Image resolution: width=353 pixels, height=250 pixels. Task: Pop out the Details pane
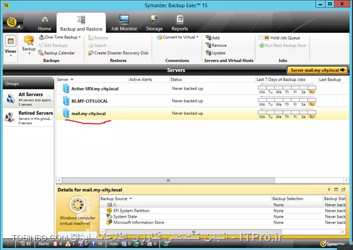tap(343, 189)
